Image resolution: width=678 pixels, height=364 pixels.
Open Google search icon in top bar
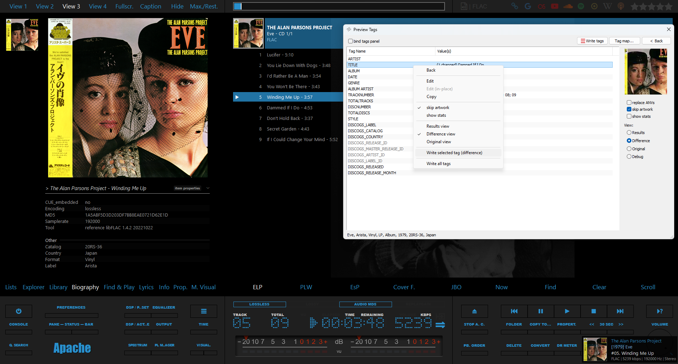(528, 6)
